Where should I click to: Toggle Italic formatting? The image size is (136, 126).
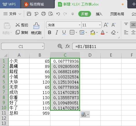pos(57,32)
